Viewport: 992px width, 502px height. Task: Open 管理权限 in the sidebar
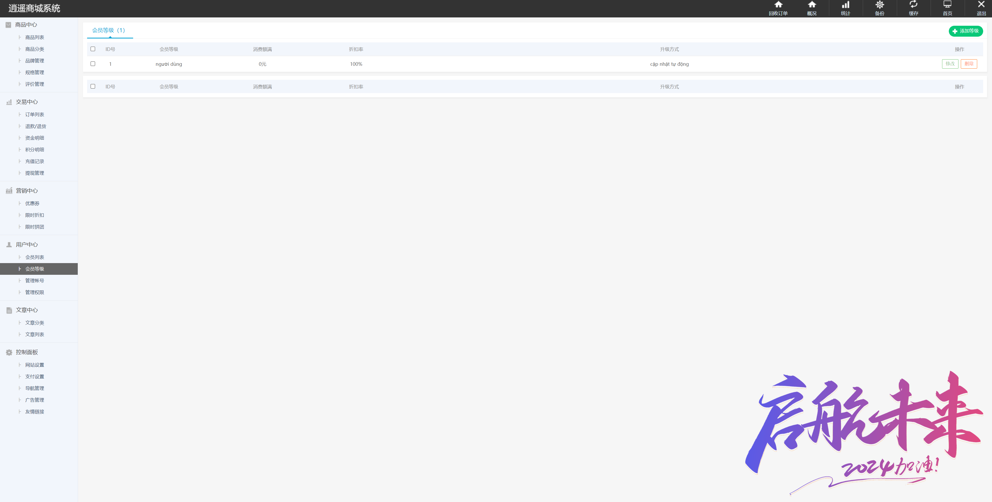pos(35,292)
